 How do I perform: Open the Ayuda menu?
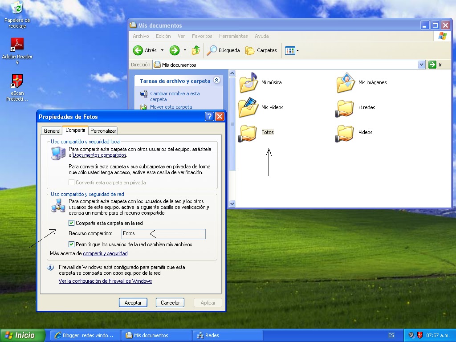coord(262,36)
